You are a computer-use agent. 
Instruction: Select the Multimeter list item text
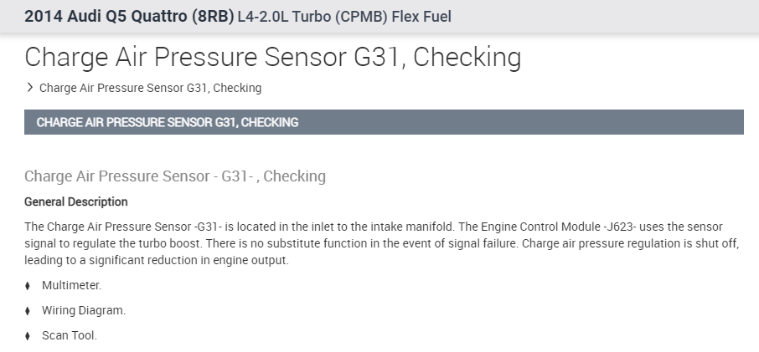(x=71, y=285)
